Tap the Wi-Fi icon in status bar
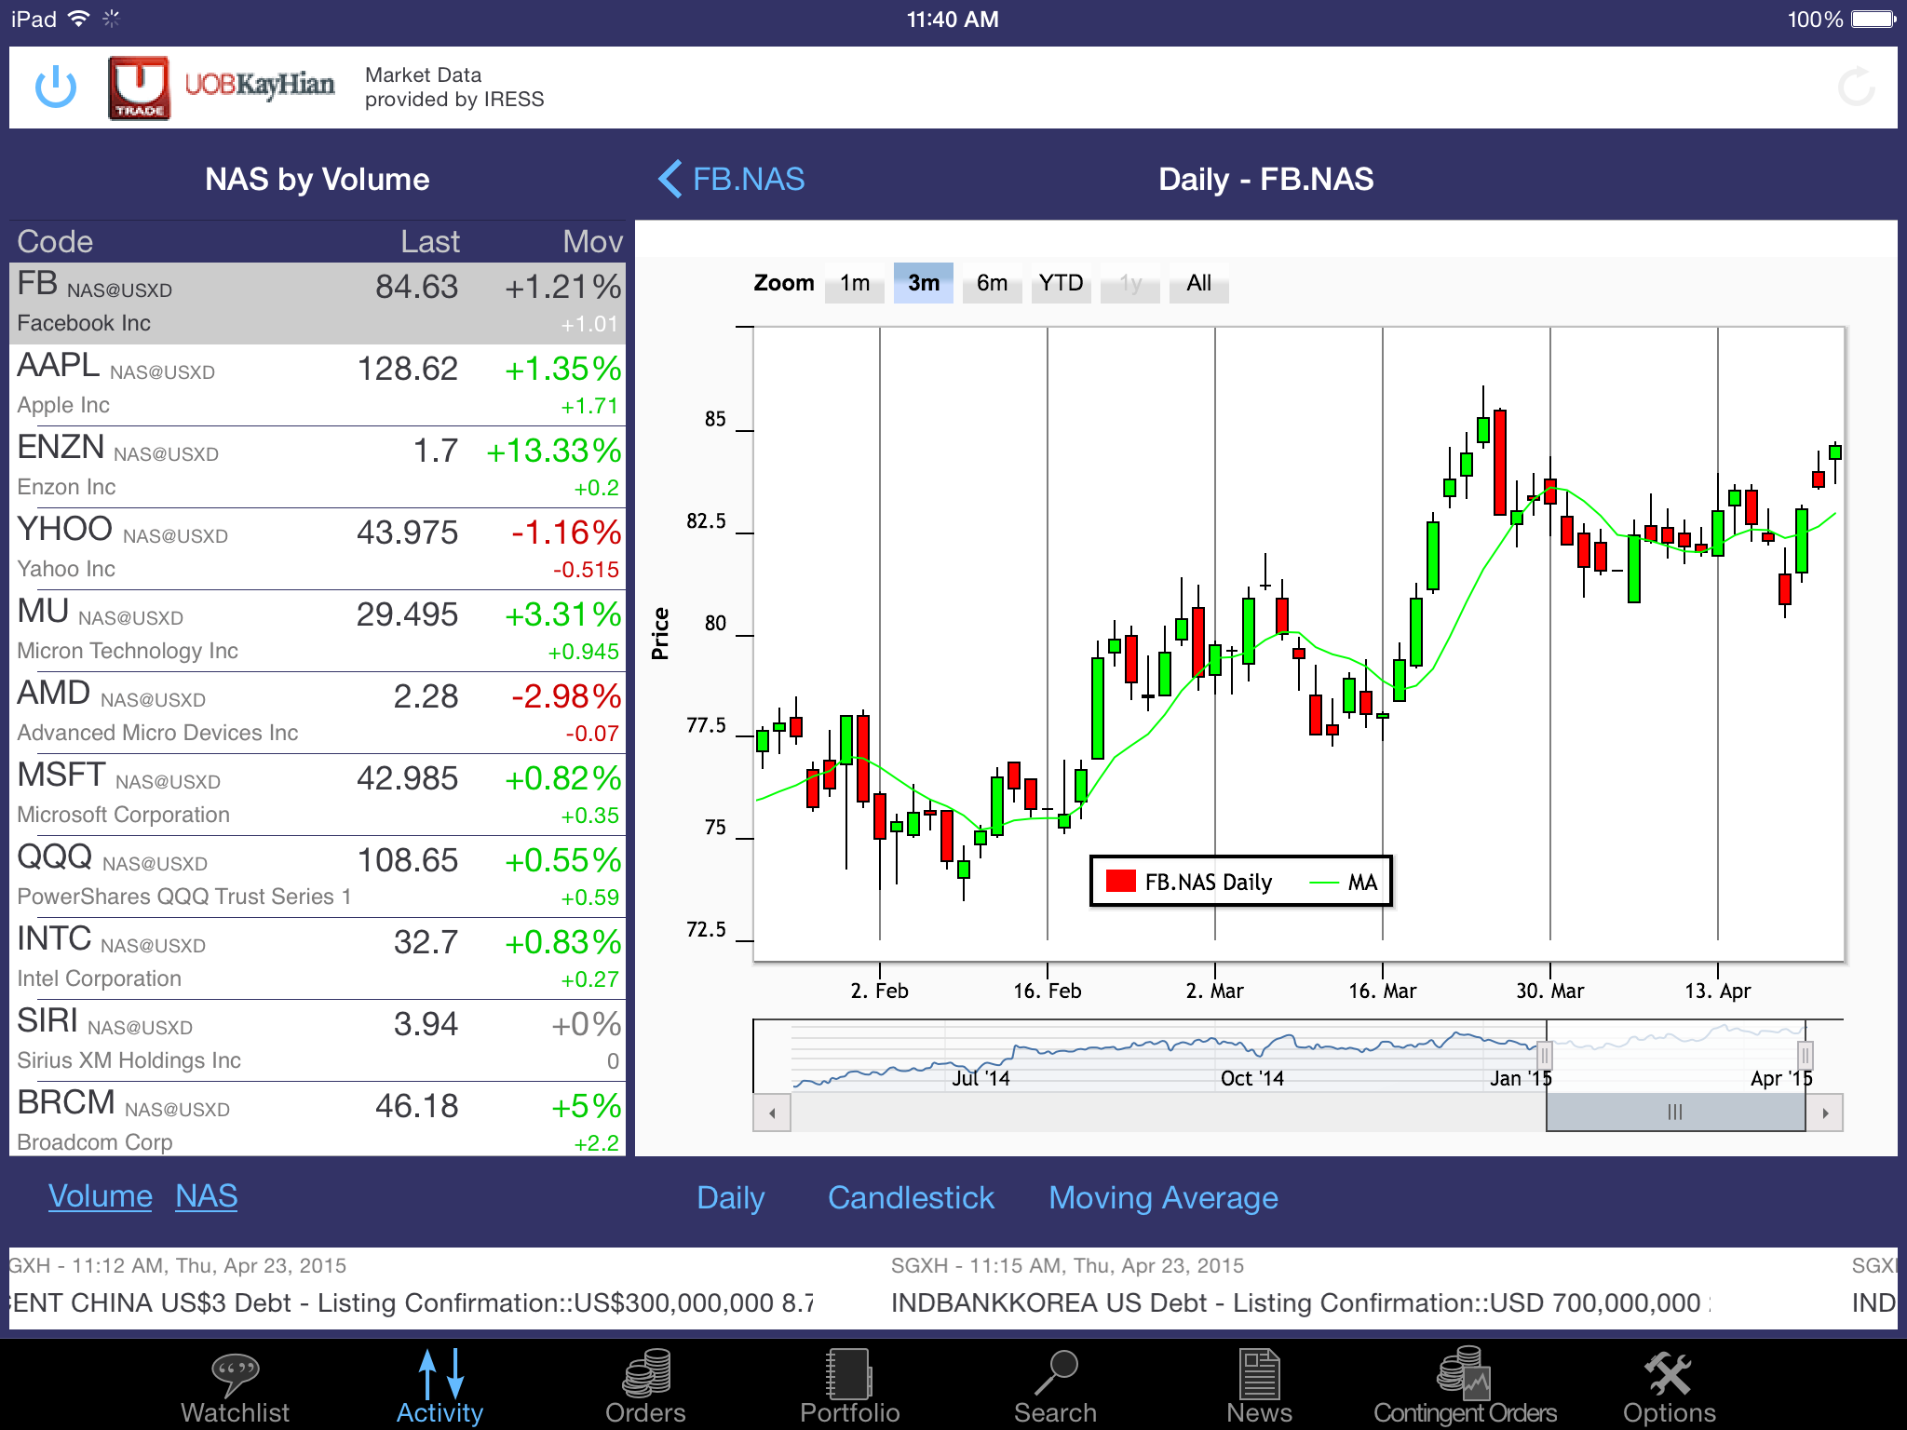1907x1430 pixels. pyautogui.click(x=79, y=19)
